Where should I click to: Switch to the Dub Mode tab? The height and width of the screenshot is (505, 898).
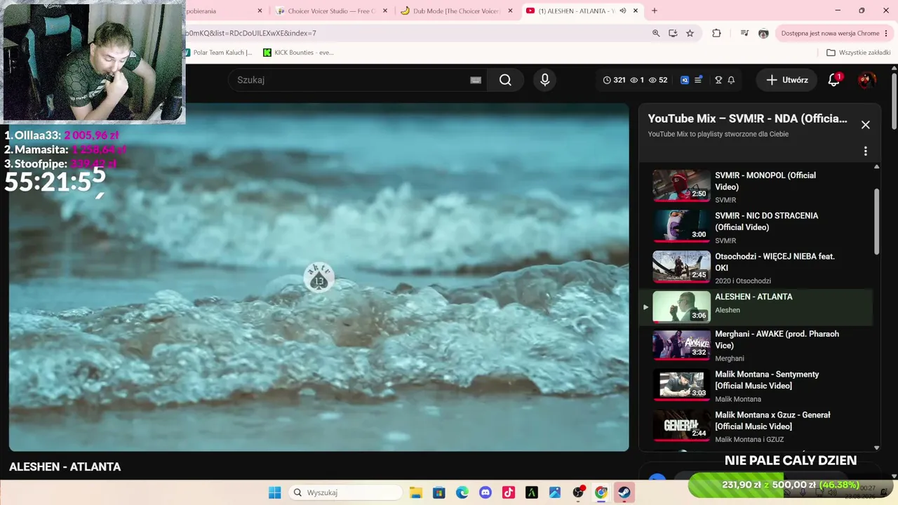(x=456, y=11)
